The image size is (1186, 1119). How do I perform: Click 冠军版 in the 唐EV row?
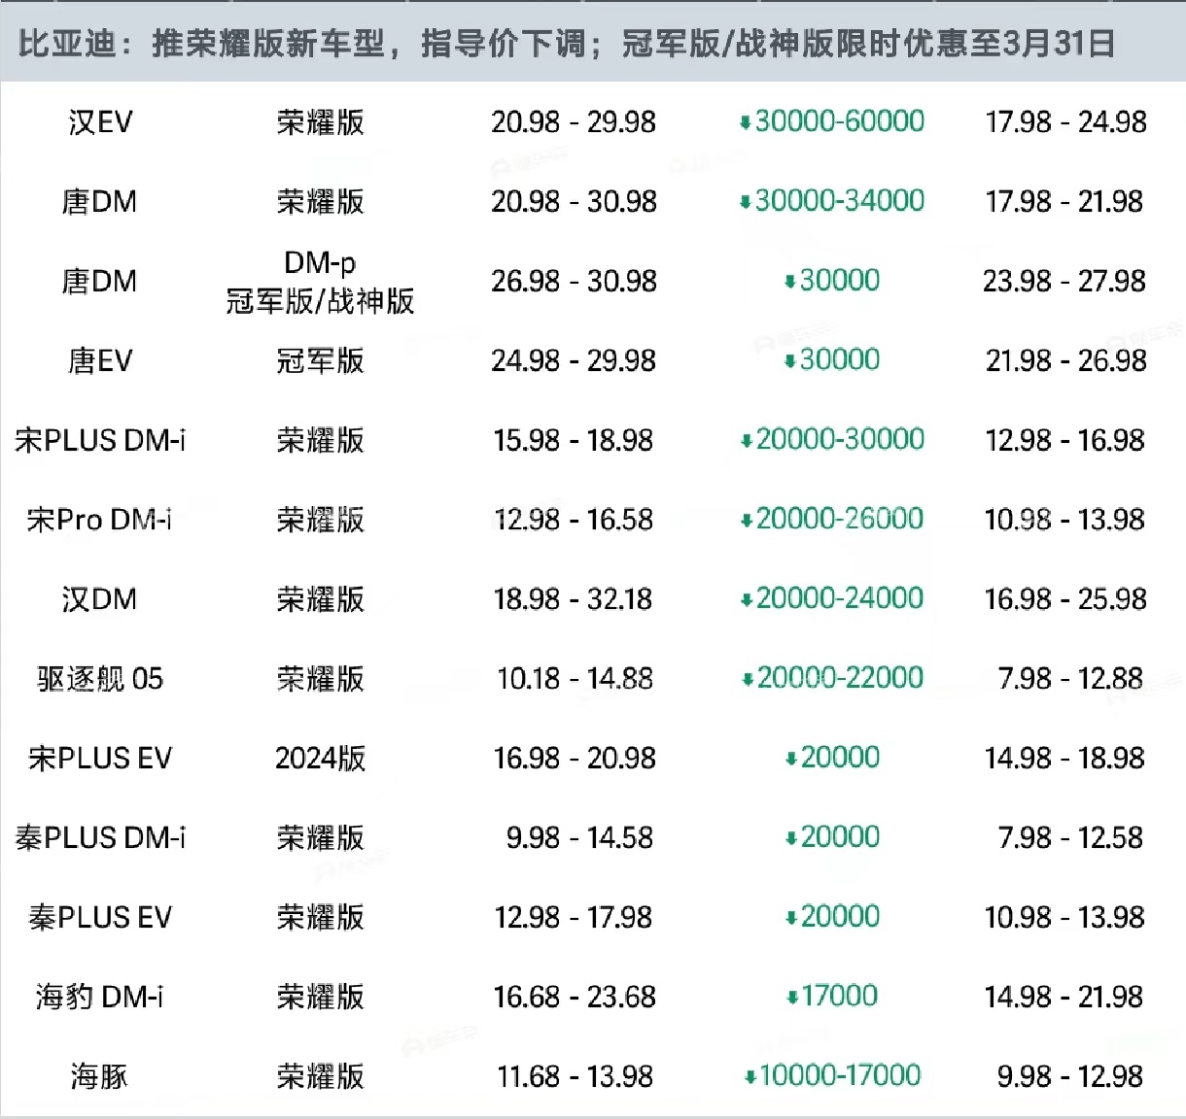(x=320, y=361)
